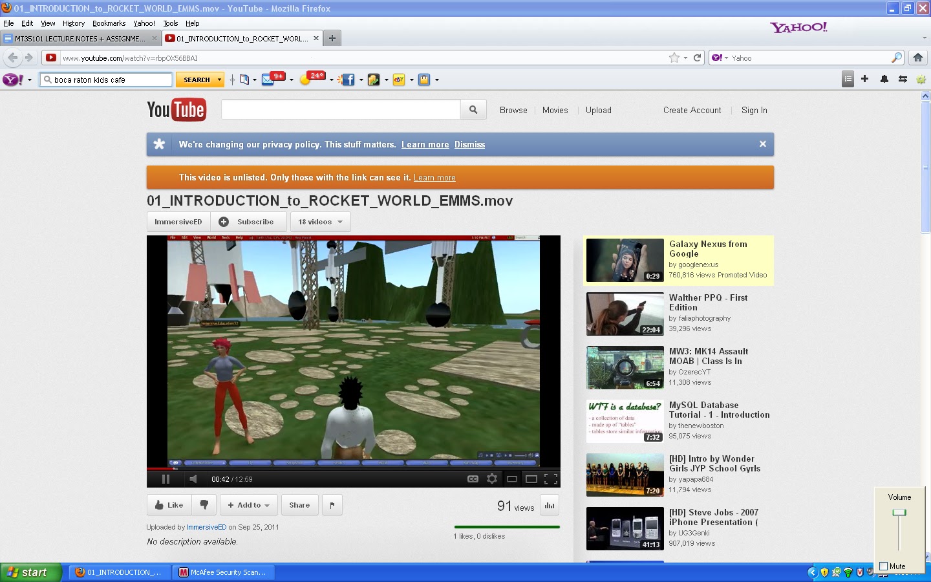Open a new browser tab
This screenshot has height=582, width=931.
coord(332,38)
